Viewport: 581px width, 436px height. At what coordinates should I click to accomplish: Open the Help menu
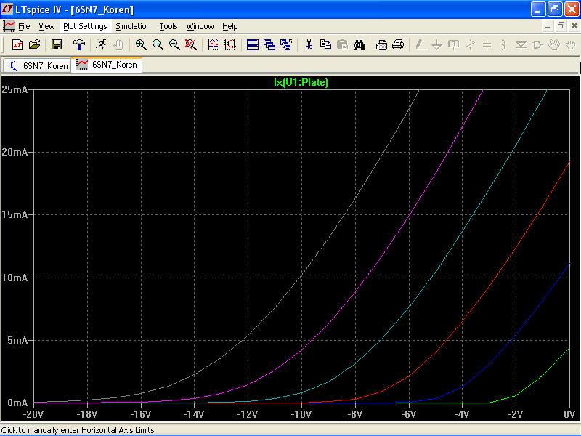(x=230, y=26)
